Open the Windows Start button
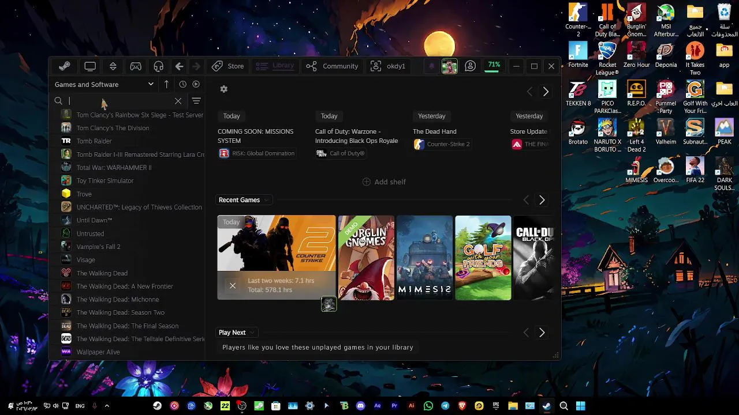The width and height of the screenshot is (739, 415). 580,406
